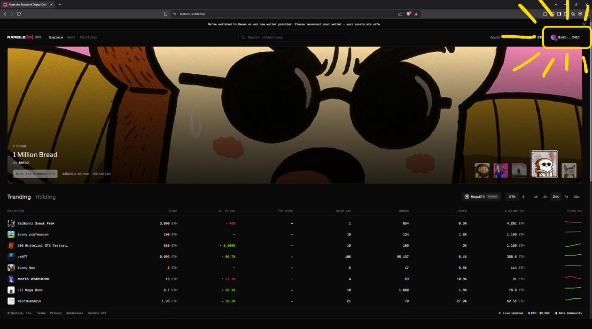This screenshot has width=592, height=329.
Task: Select the pink and blue carousel thumbnail
Action: pyautogui.click(x=501, y=170)
